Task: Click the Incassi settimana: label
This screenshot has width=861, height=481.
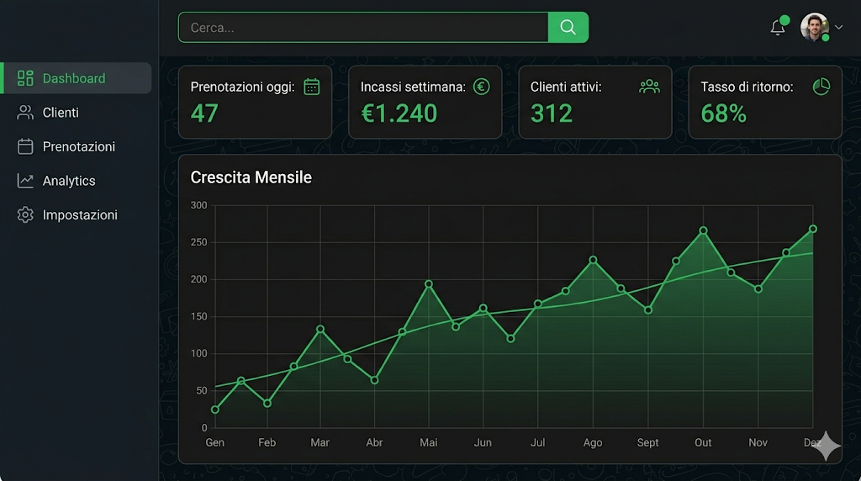Action: 413,87
